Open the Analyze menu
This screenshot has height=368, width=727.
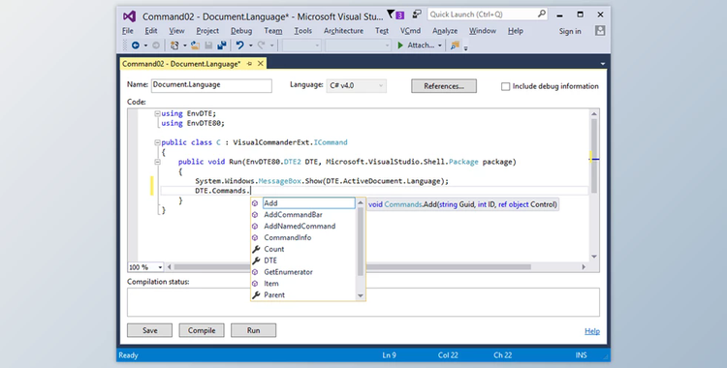coord(445,31)
